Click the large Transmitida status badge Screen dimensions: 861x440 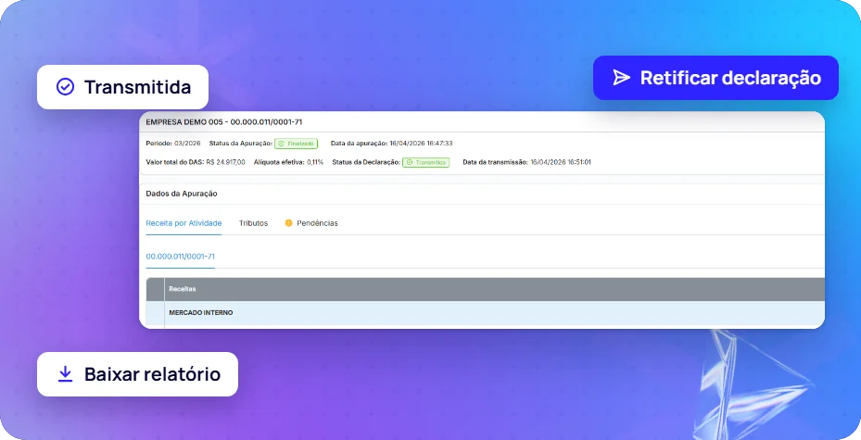coord(122,87)
